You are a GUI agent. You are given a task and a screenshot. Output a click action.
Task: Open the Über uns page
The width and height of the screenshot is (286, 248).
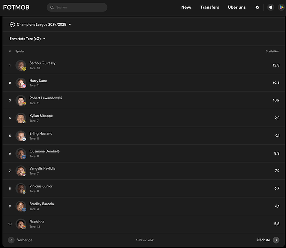[237, 7]
